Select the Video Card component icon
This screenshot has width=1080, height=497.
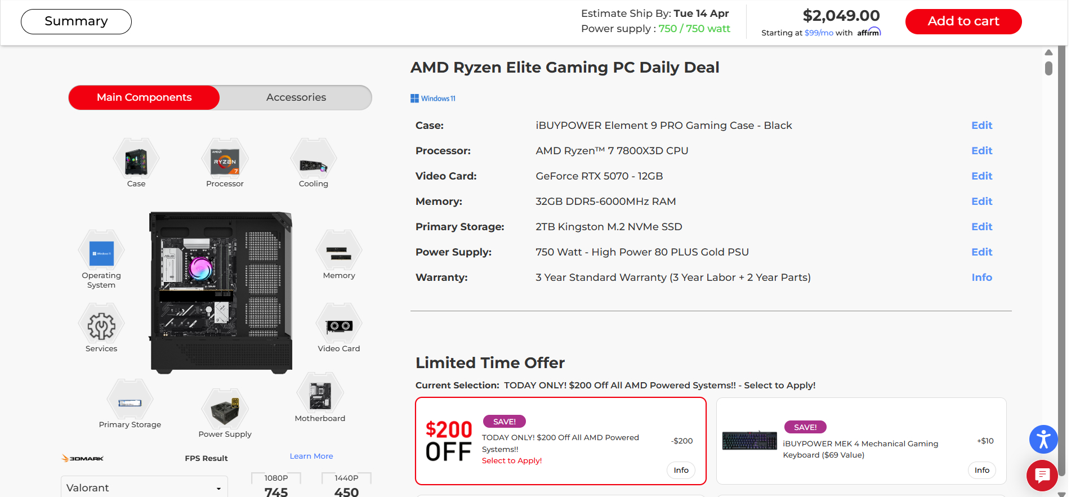(x=338, y=325)
